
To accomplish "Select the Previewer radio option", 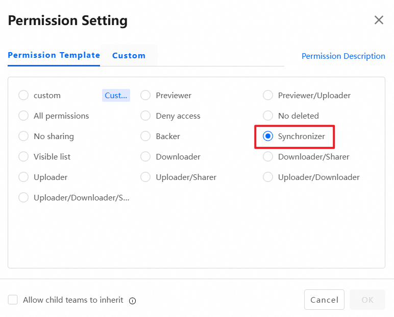I will pyautogui.click(x=146, y=96).
